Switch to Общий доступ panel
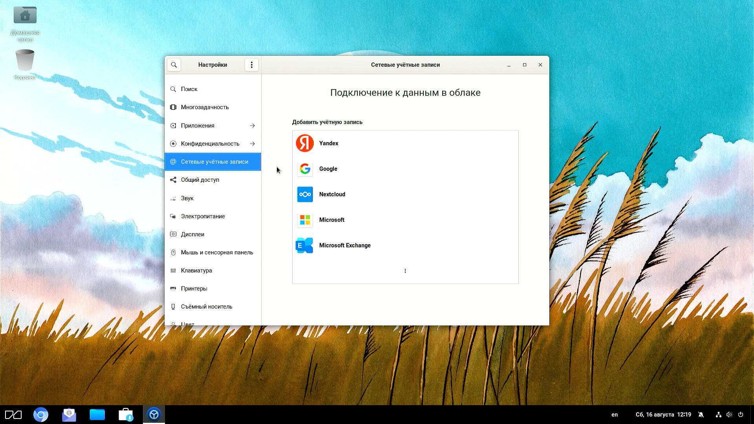 click(x=200, y=180)
